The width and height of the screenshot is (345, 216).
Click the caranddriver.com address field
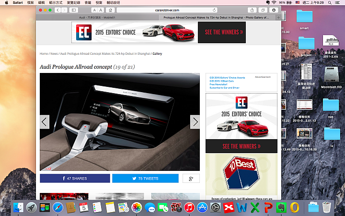tap(167, 10)
